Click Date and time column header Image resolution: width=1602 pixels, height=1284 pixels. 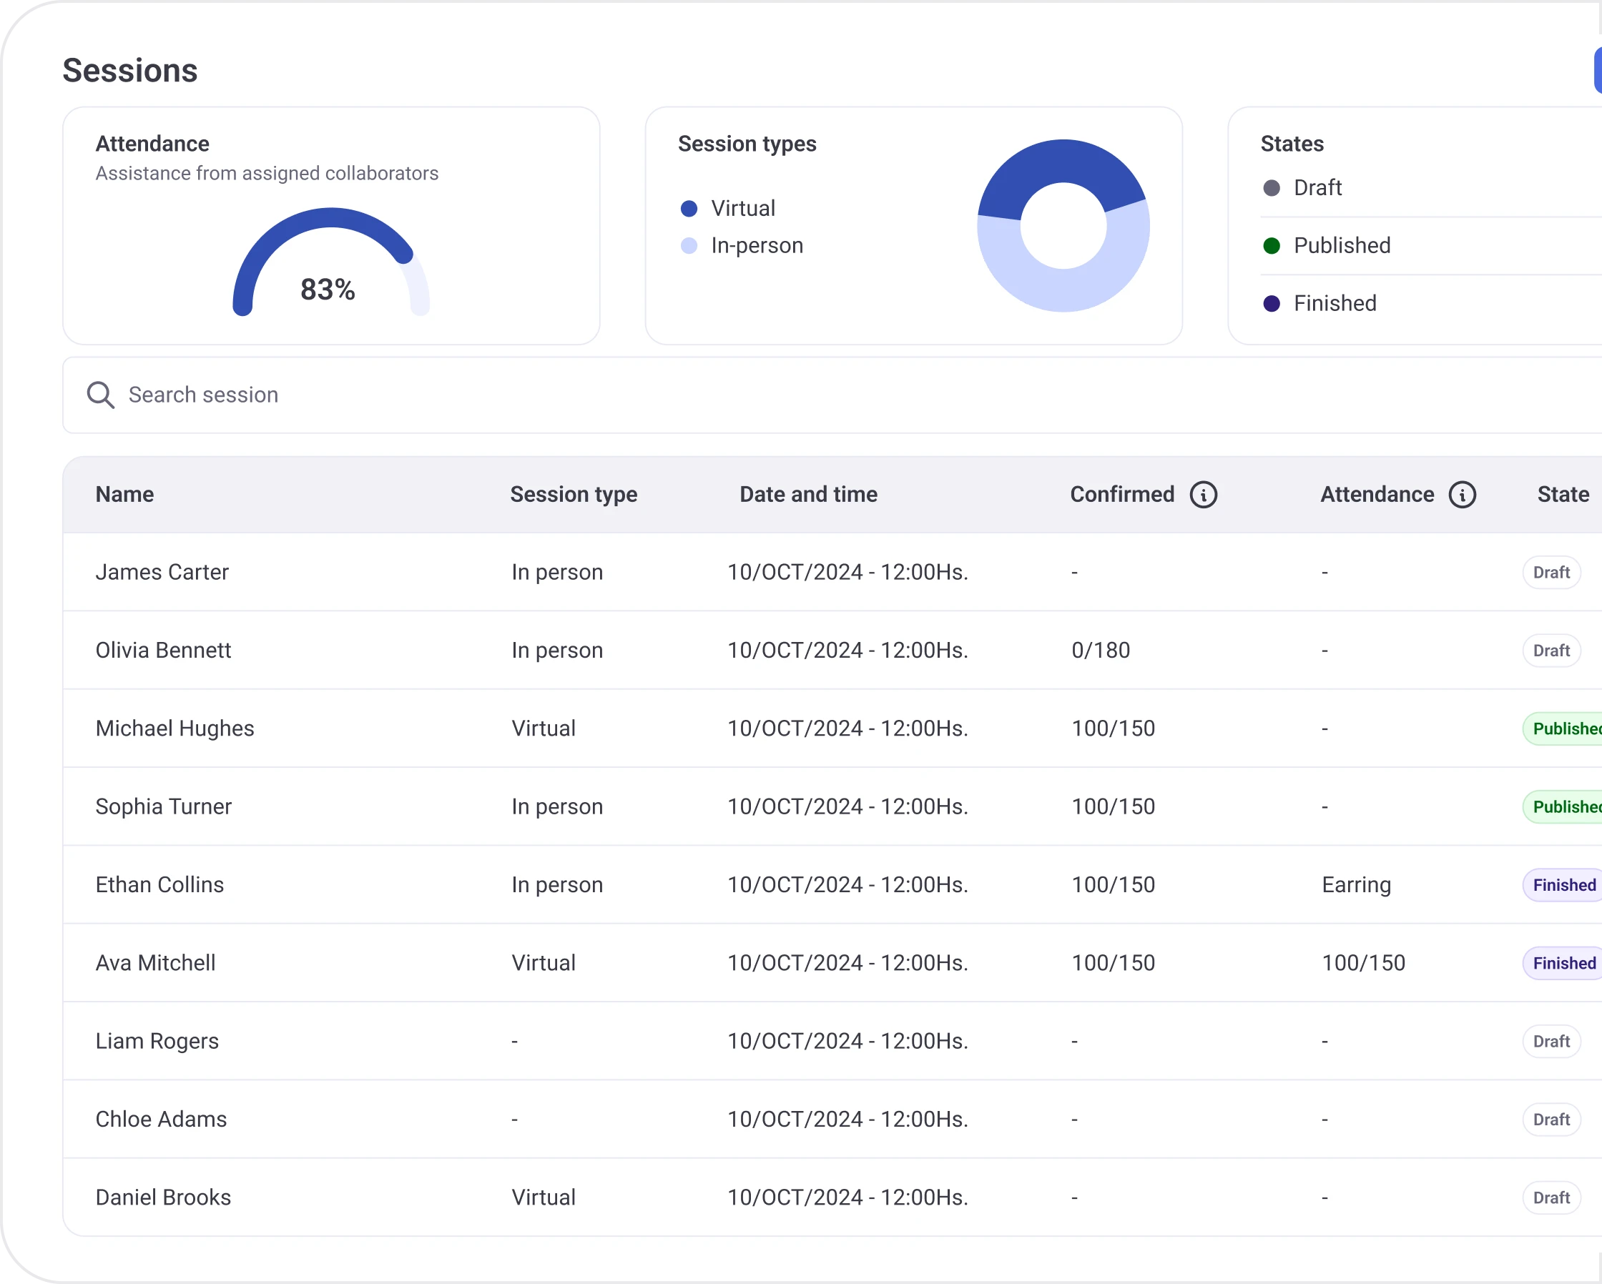(808, 495)
